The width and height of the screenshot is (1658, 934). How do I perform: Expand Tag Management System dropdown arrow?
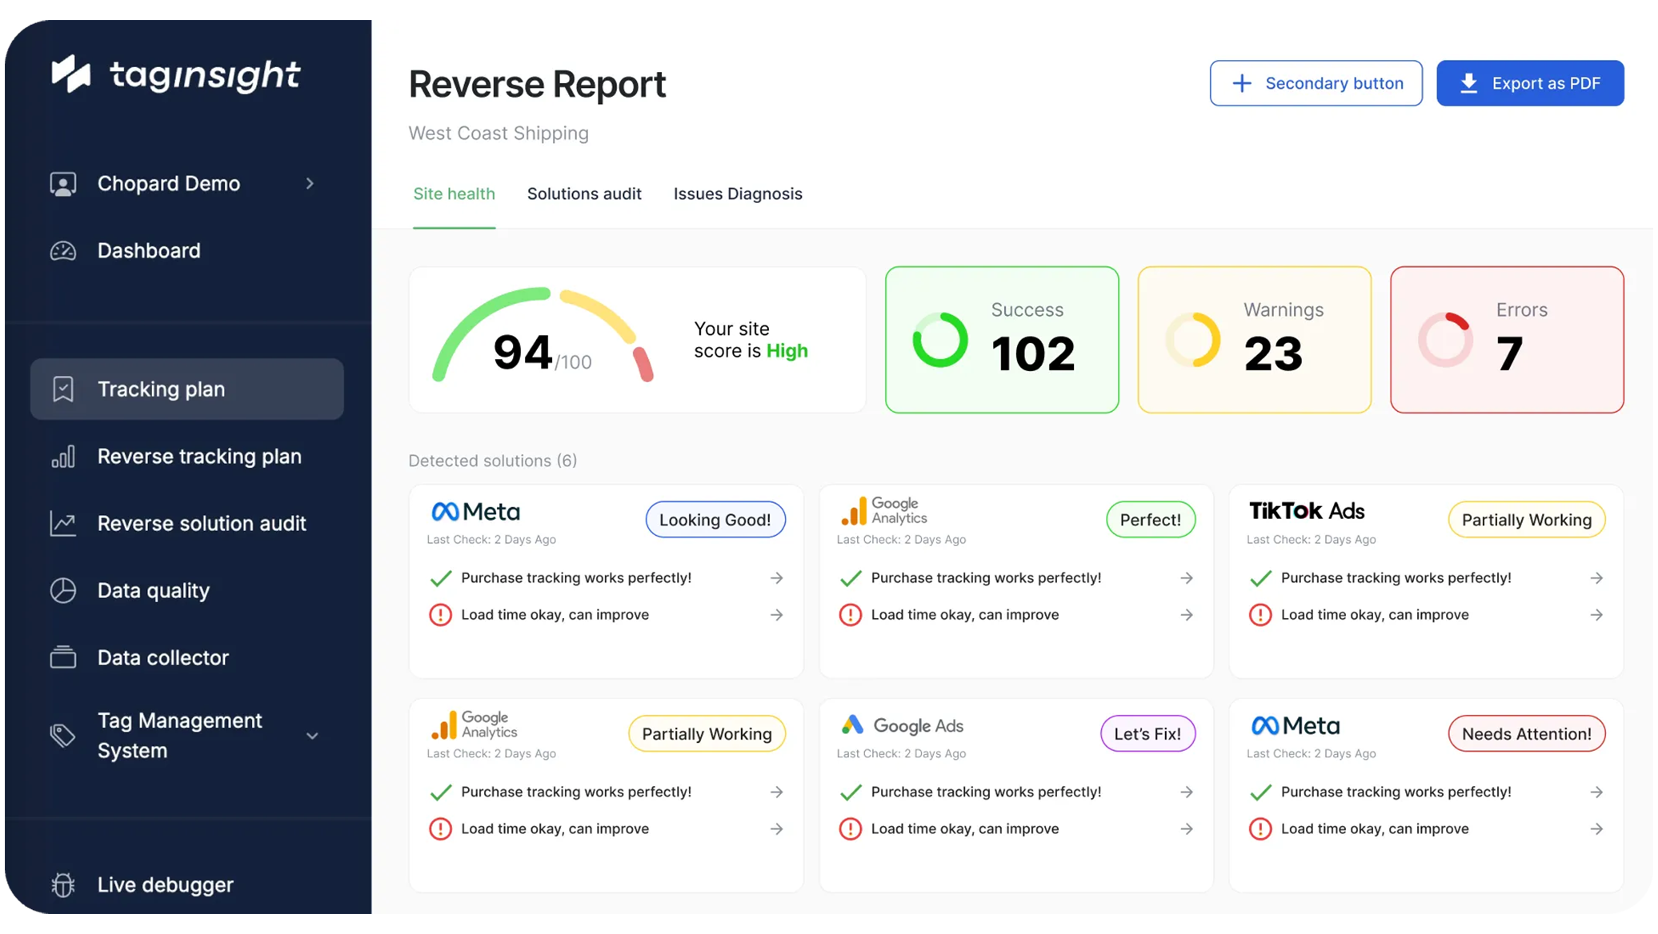312,736
